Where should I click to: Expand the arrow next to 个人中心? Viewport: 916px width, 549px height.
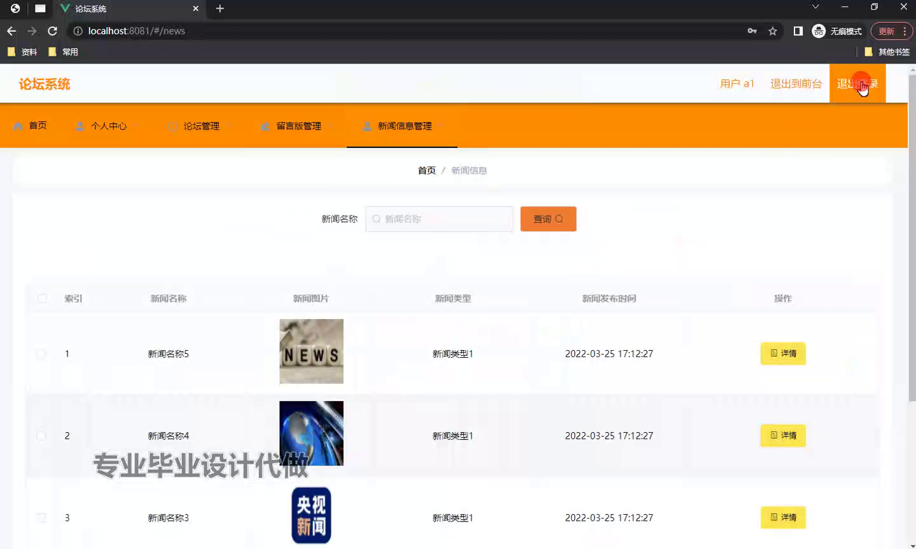134,126
